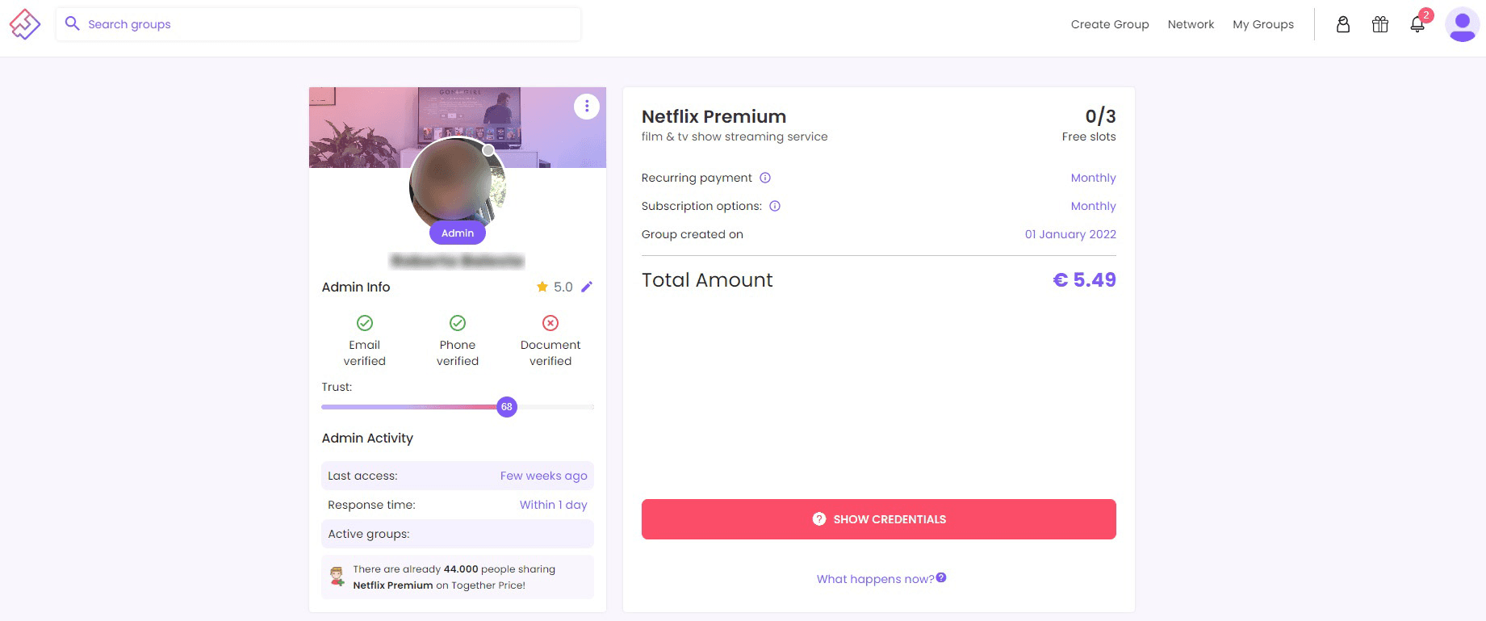
Task: Click in the Search groups input field
Action: 318,24
